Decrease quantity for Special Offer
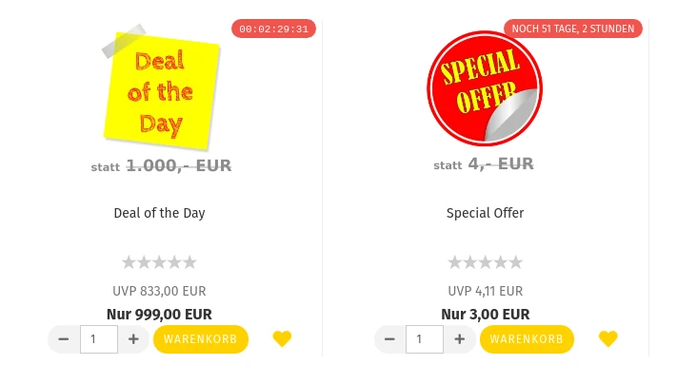 click(x=389, y=339)
